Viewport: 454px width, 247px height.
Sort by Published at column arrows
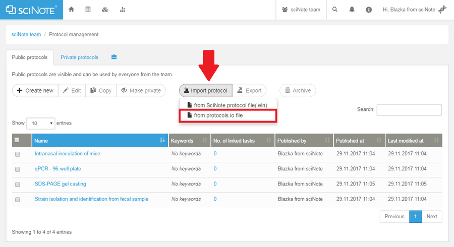[x=379, y=140]
